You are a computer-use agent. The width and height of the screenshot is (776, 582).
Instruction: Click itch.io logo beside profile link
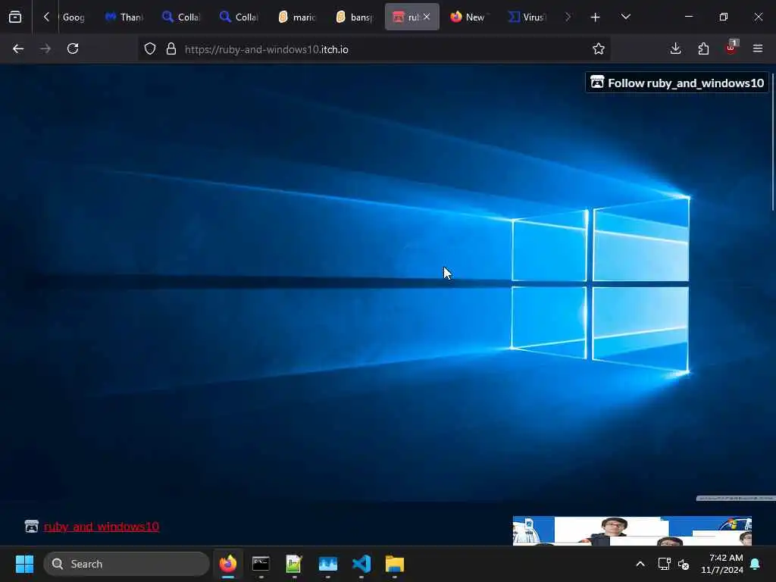click(x=32, y=526)
